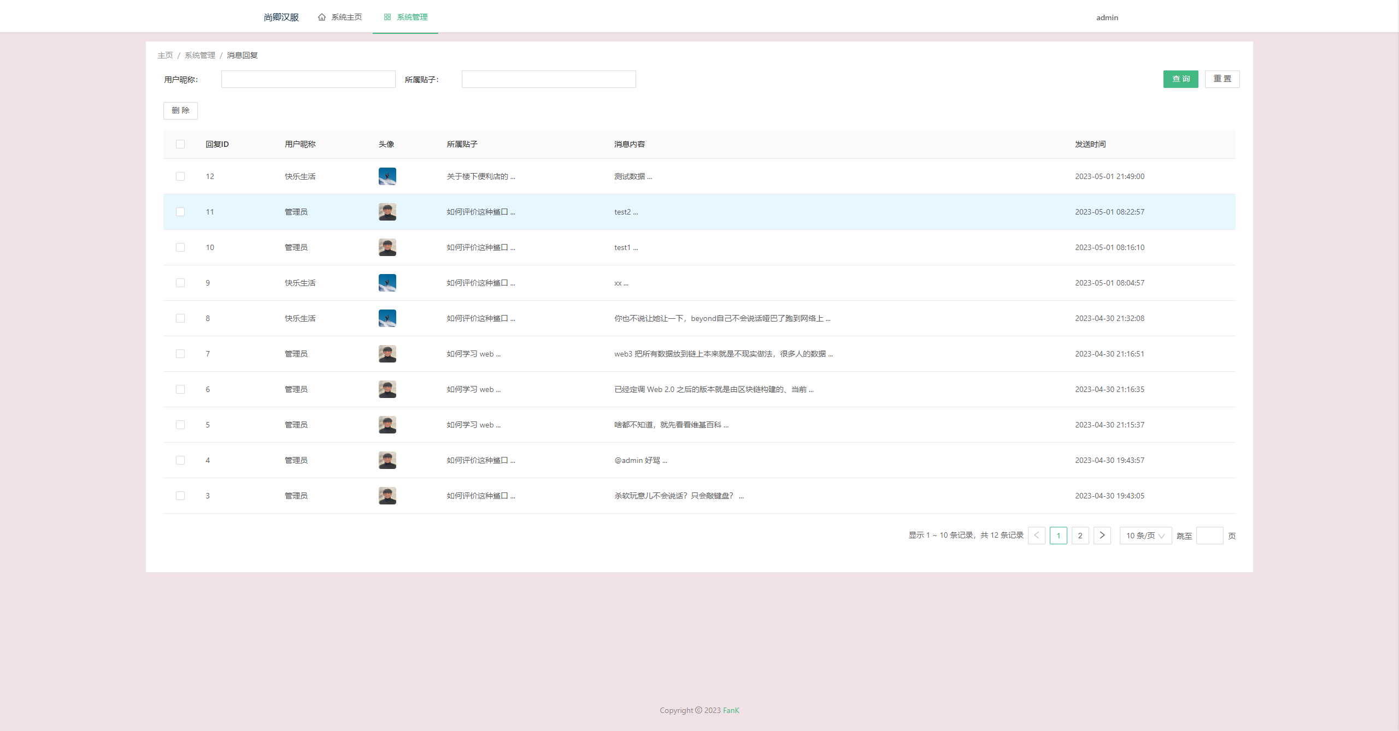Check the checkbox for reply ID 12
This screenshot has height=731, width=1399.
click(181, 176)
